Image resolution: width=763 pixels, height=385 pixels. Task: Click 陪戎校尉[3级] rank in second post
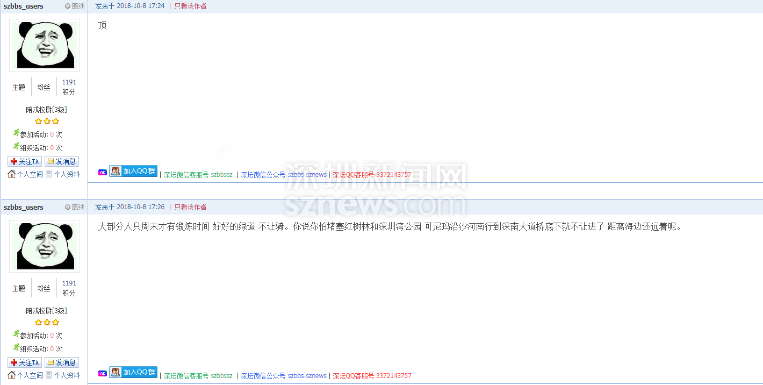46,311
